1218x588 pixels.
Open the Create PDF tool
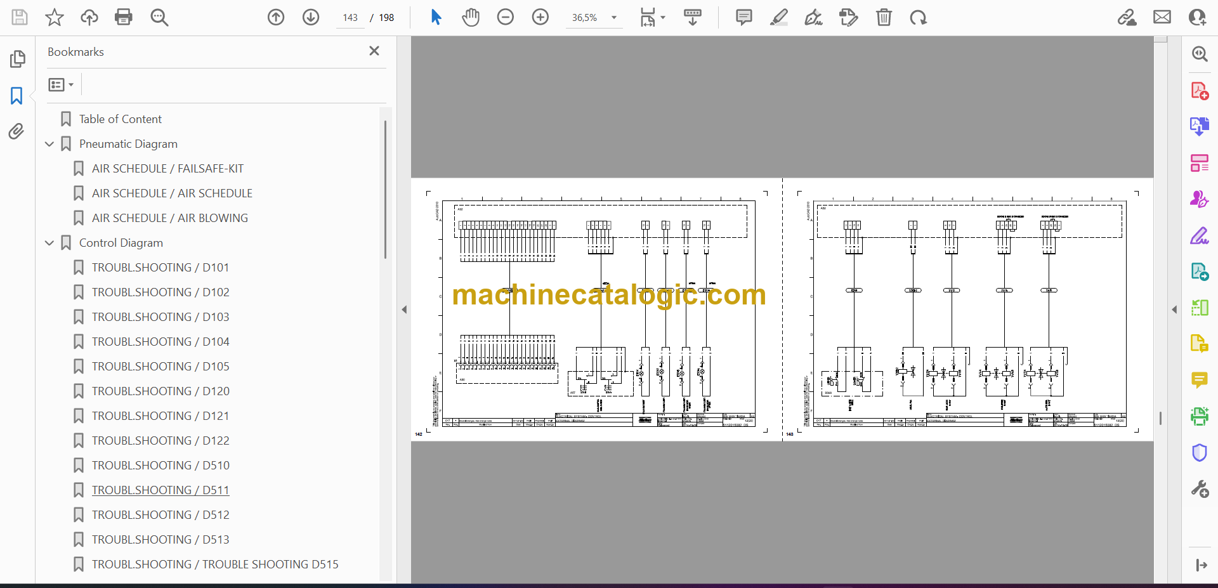coord(1199,91)
